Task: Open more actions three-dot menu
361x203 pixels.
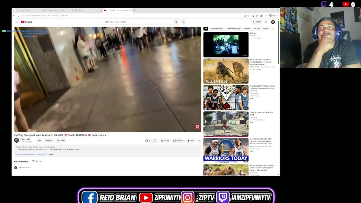Action: click(x=199, y=141)
